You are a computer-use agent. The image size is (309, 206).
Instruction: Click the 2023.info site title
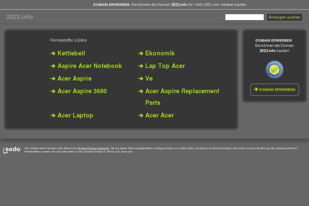tap(20, 17)
